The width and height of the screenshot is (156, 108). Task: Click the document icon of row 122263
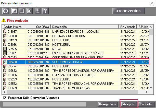(5, 79)
